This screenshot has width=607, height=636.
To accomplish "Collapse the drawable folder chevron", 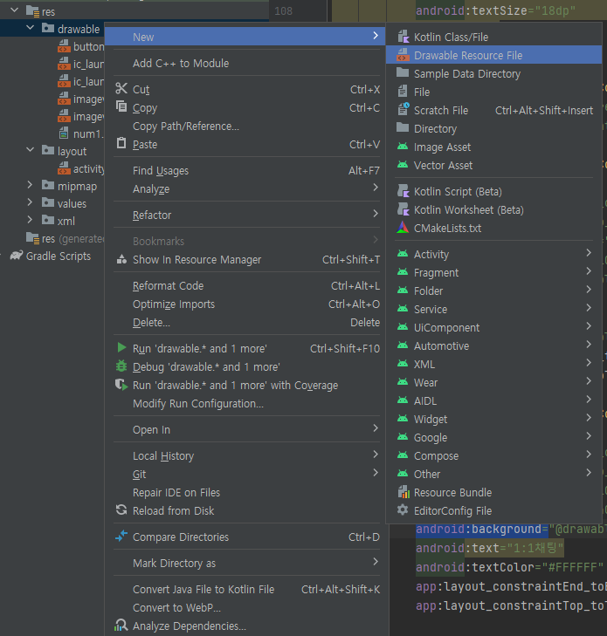I will point(30,28).
